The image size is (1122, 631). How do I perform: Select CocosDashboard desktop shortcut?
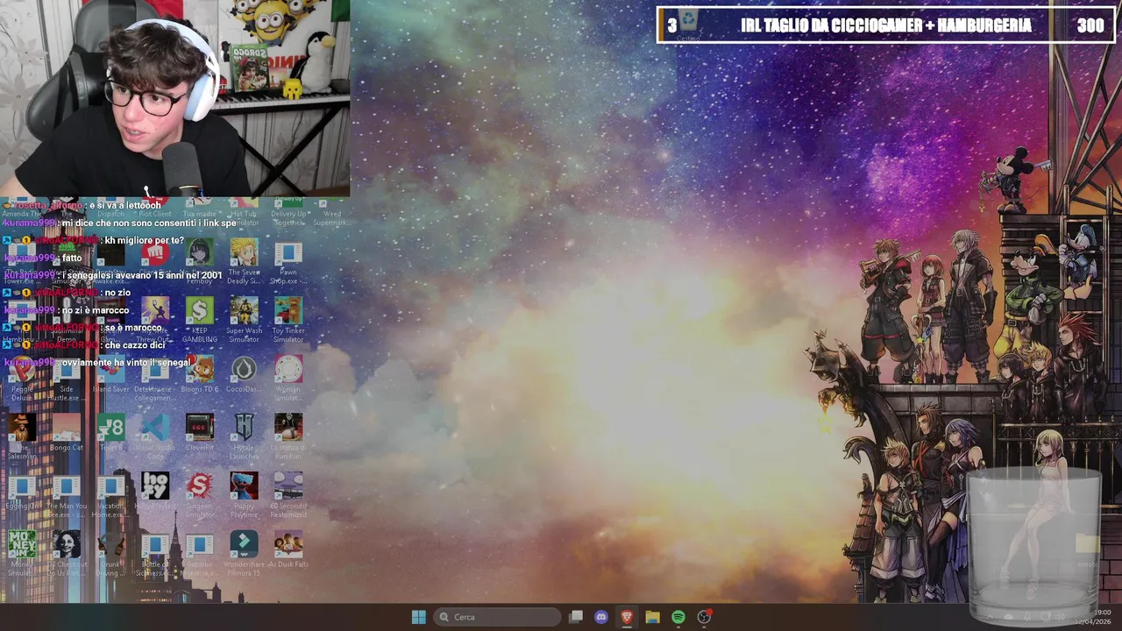(x=244, y=375)
